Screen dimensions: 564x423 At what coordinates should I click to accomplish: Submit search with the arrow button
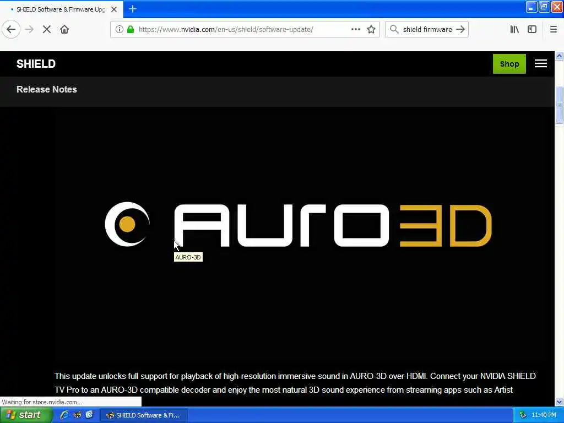tap(460, 30)
